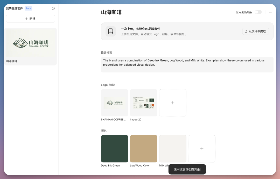Select the Deep Ink Green color swatch
Viewport: 280px width, 179px height.
[114, 149]
